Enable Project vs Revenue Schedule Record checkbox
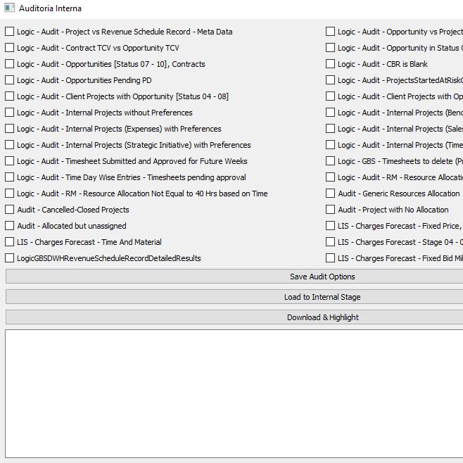 click(10, 32)
